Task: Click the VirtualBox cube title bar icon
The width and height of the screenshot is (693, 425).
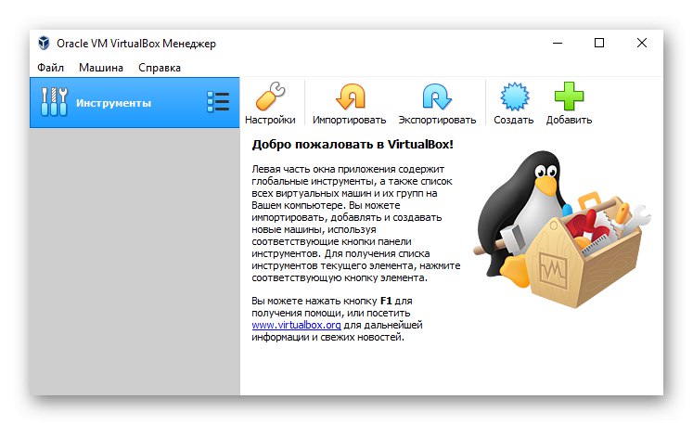Action: coord(44,44)
